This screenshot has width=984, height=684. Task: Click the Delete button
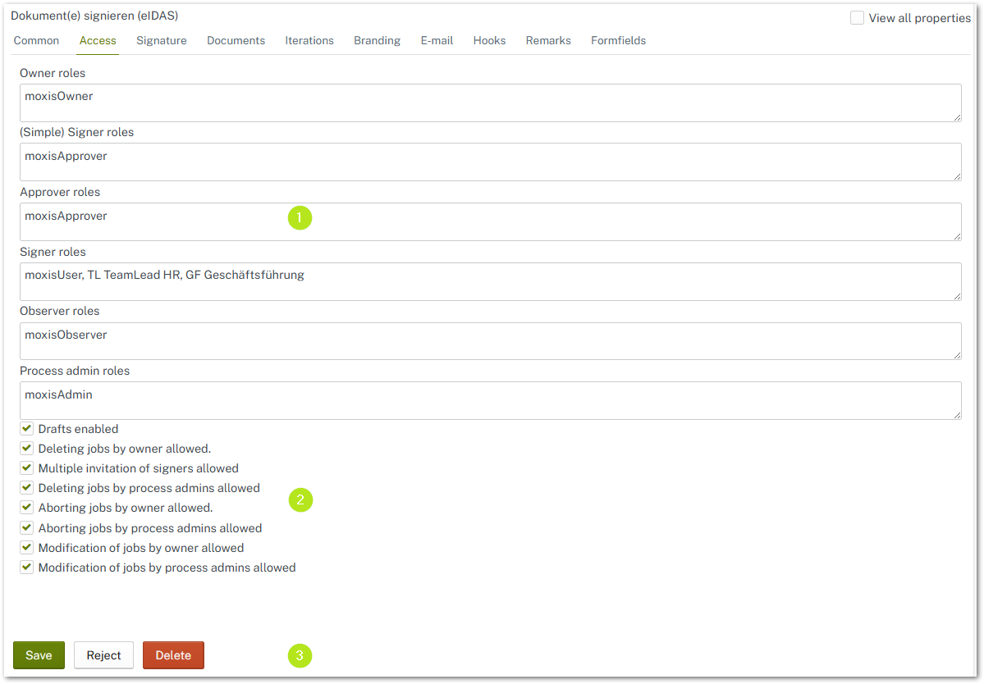pyautogui.click(x=173, y=654)
